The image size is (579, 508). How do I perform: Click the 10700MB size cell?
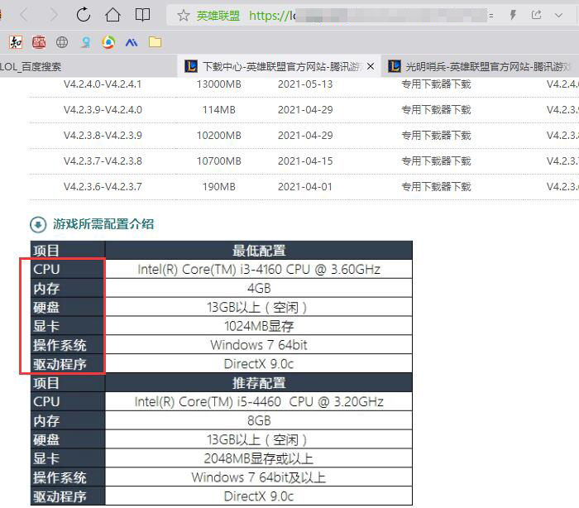coord(219,161)
